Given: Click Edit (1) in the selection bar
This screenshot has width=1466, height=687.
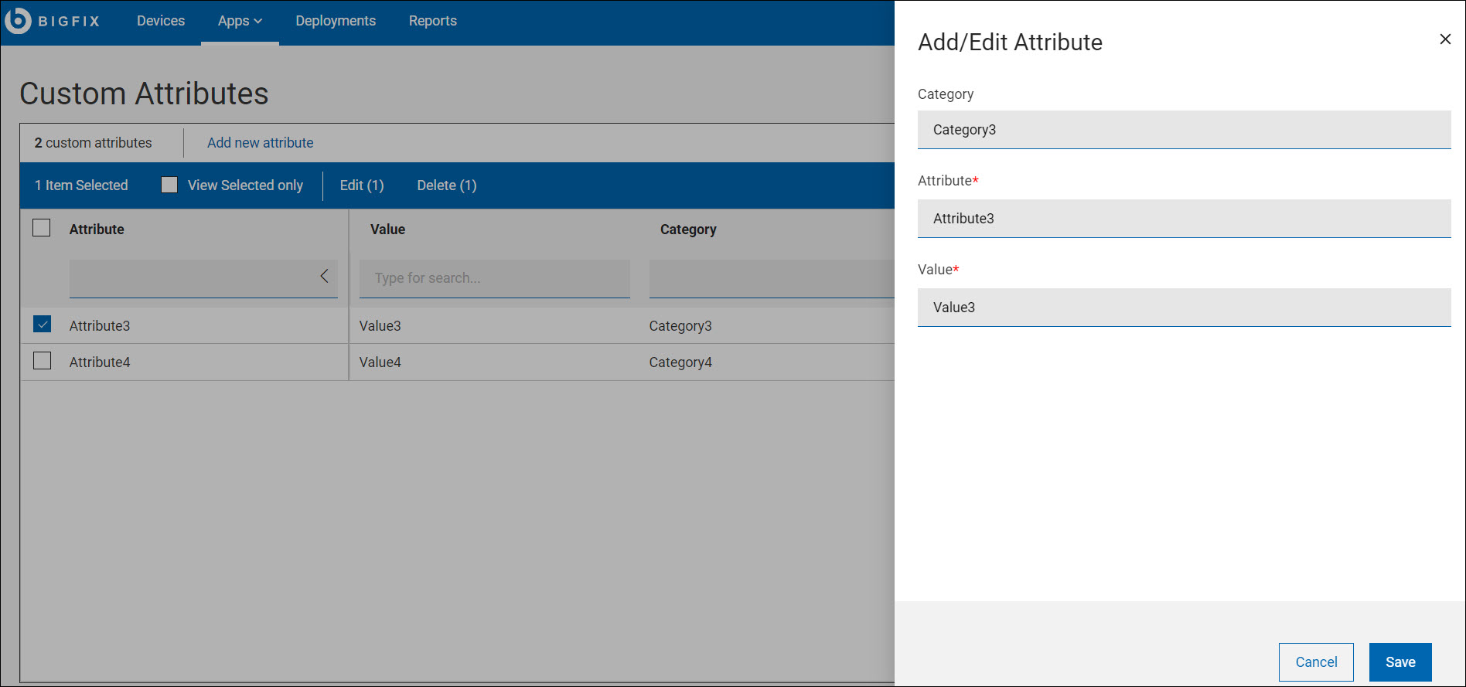Looking at the screenshot, I should (362, 185).
